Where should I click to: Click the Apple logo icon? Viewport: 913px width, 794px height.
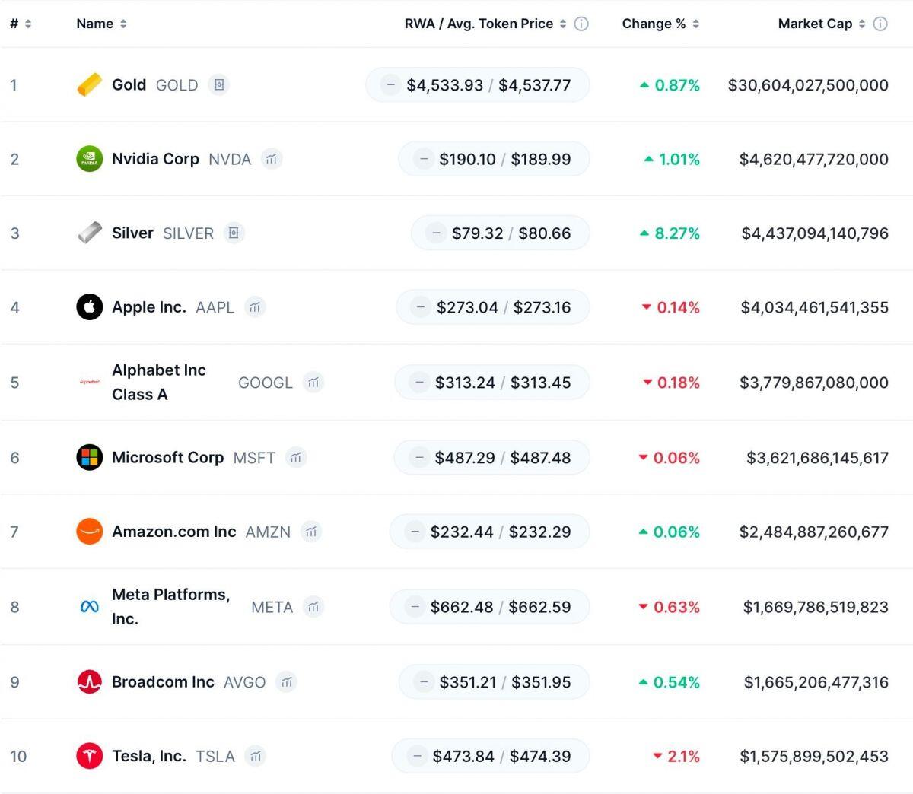[x=89, y=307]
